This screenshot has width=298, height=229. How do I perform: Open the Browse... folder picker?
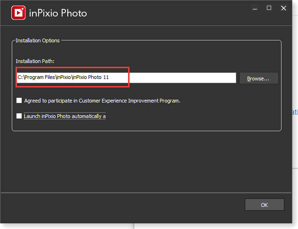coord(258,78)
